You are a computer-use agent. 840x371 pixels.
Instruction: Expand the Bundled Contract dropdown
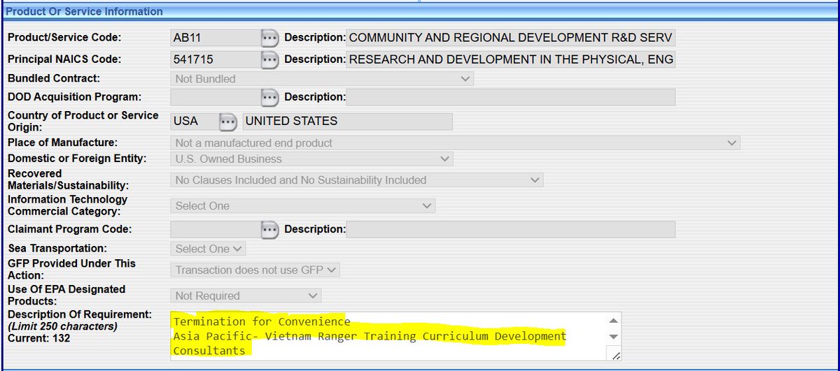pyautogui.click(x=322, y=79)
